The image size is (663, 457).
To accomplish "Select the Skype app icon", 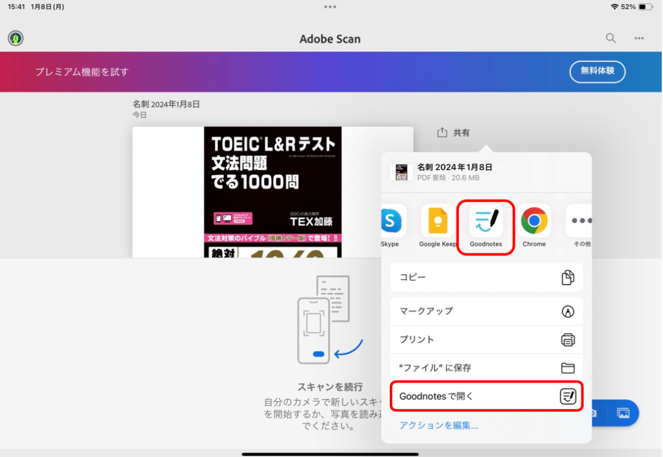I will pyautogui.click(x=392, y=220).
